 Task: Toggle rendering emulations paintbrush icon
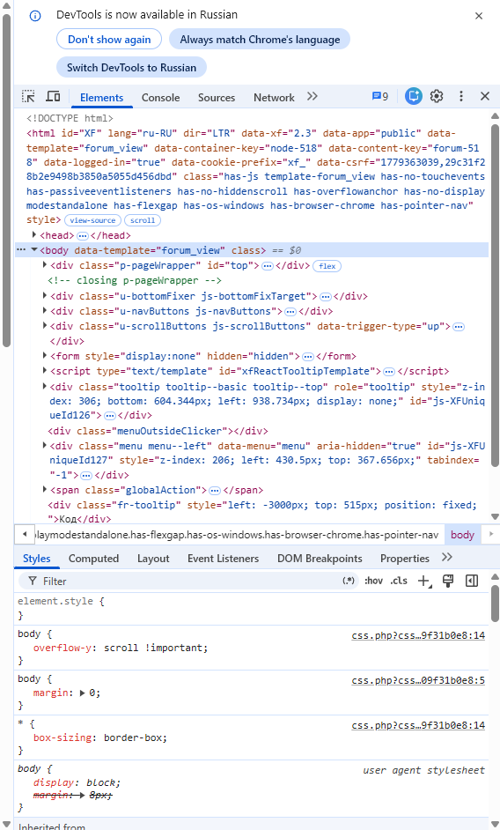coord(448,581)
